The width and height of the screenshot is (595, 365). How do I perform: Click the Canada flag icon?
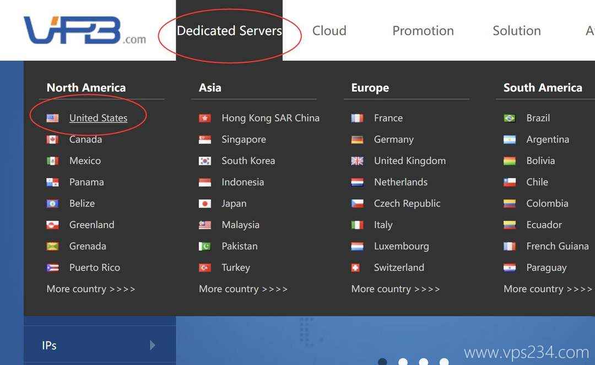coord(52,139)
